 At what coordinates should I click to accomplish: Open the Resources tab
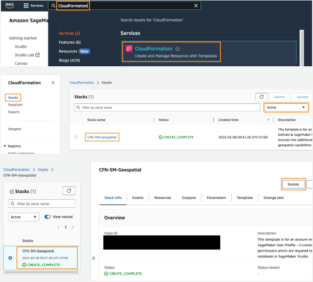coord(163,198)
